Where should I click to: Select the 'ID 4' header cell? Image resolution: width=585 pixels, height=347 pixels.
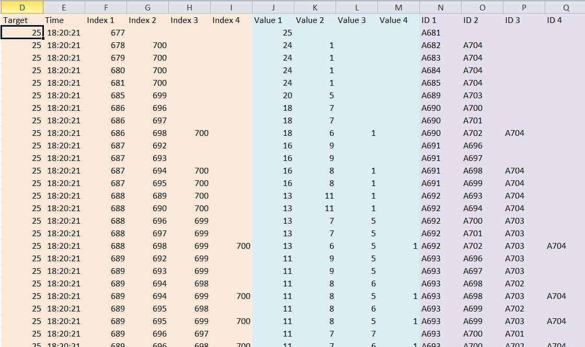coord(565,20)
